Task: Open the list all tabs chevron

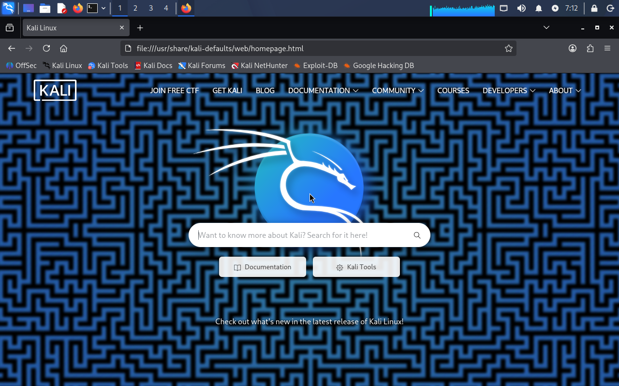Action: [546, 28]
